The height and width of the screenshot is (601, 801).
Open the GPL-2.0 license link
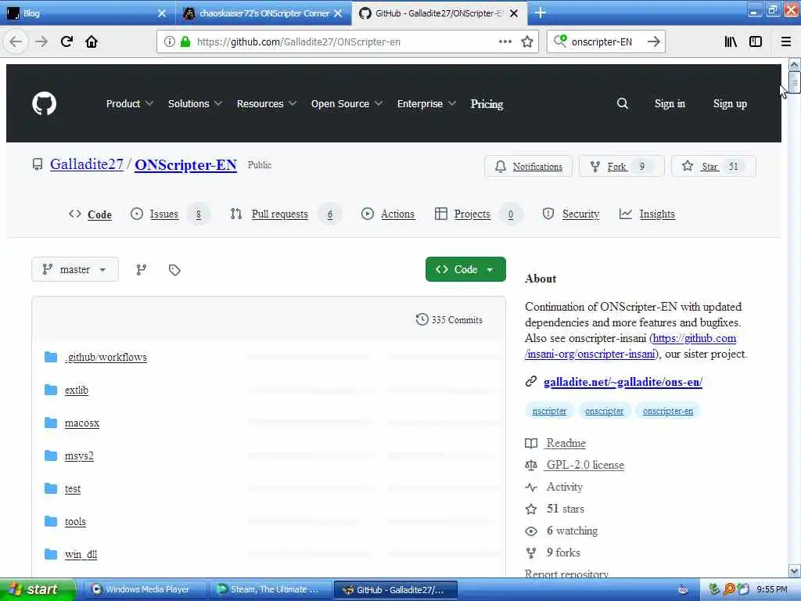coord(585,465)
